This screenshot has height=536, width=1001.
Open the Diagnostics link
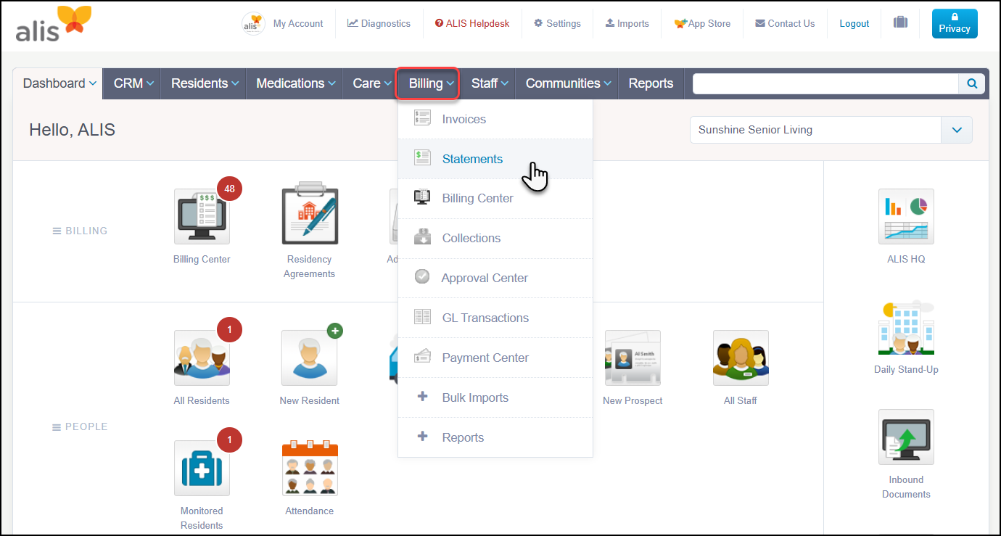click(379, 23)
